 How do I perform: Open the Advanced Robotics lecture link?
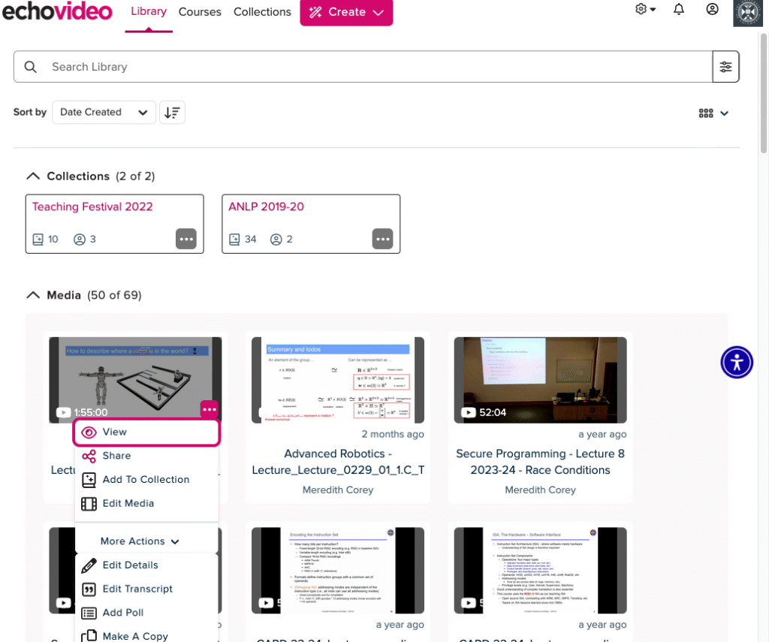(337, 461)
